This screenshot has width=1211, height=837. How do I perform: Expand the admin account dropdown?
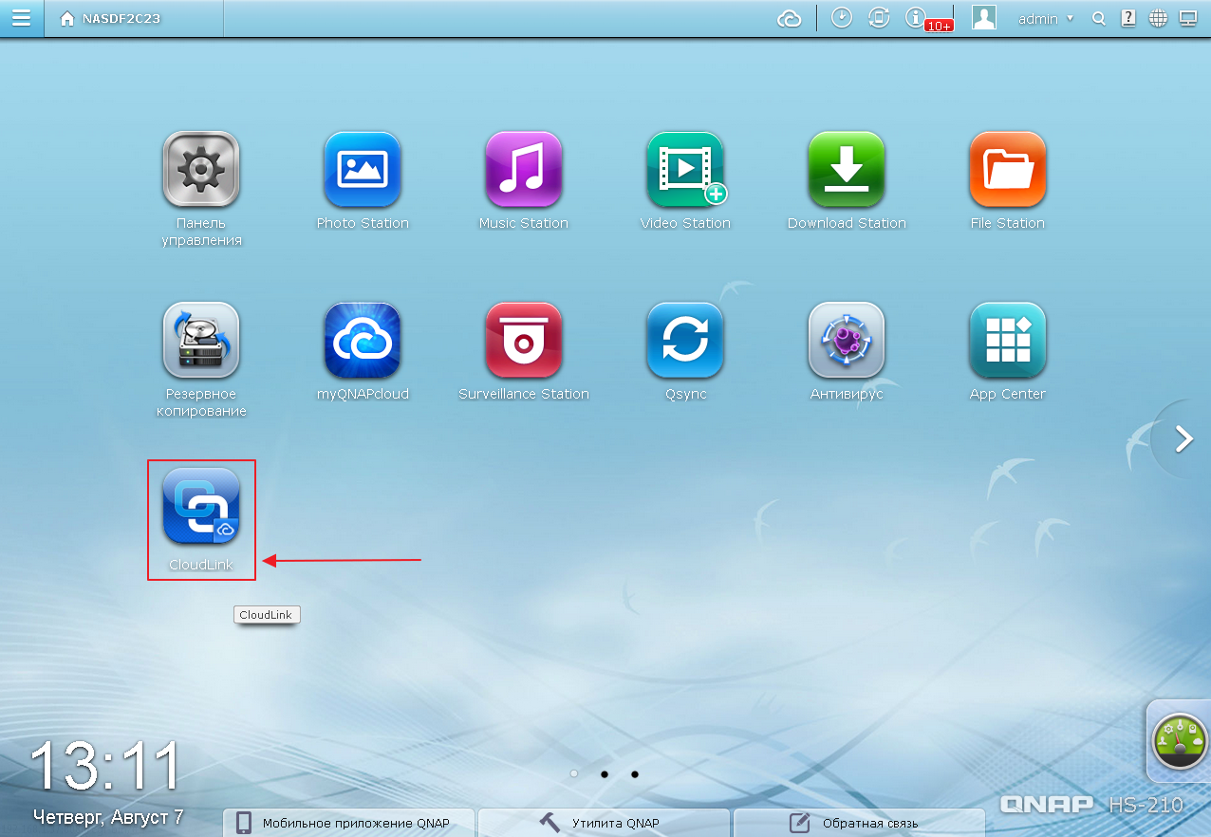pos(1046,19)
